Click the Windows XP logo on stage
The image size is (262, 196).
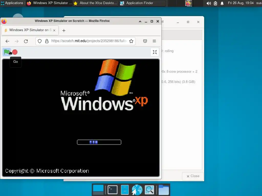point(104,85)
